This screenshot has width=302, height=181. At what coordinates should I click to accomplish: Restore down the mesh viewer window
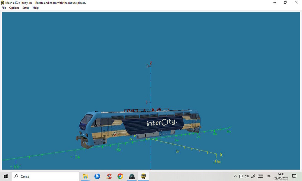coord(285,3)
